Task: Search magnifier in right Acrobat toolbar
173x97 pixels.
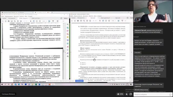Action: coord(84,21)
